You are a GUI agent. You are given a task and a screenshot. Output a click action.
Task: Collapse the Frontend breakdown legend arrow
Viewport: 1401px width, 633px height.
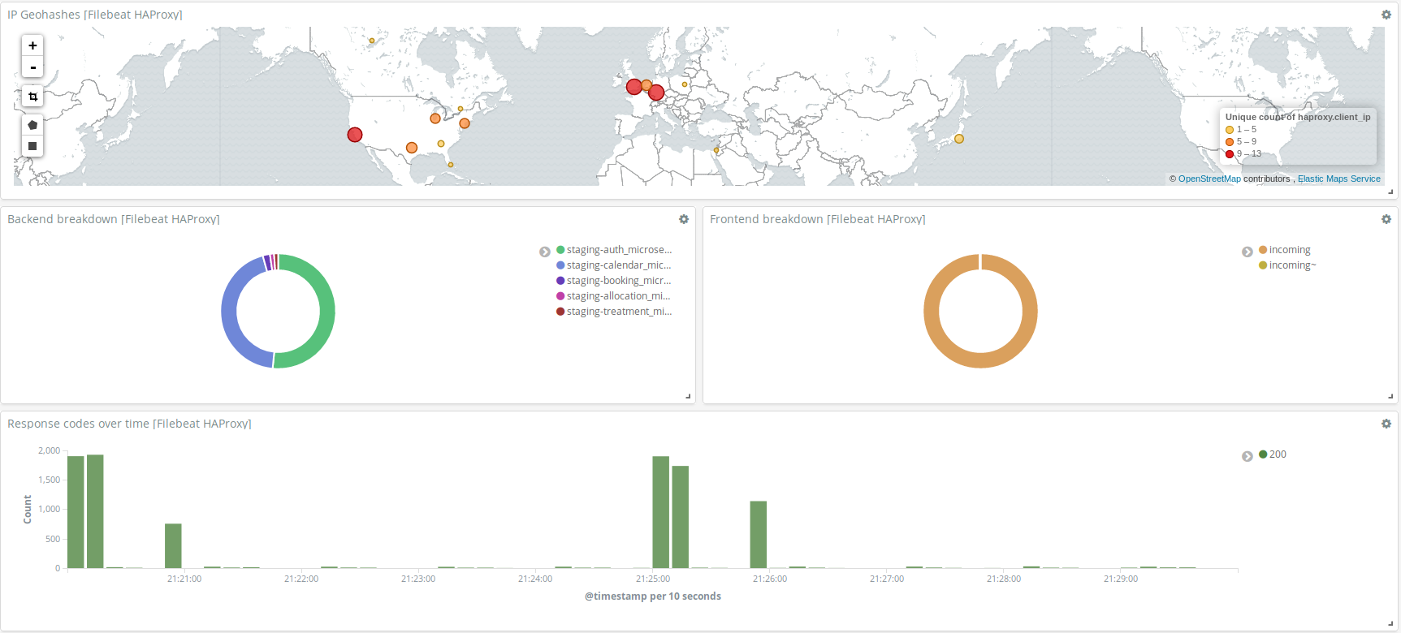pyautogui.click(x=1247, y=252)
